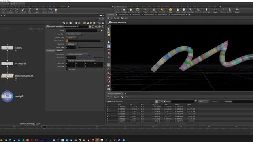Activate the viewport select arrow tool
Viewport: 253px width, 142px height.
109,42
